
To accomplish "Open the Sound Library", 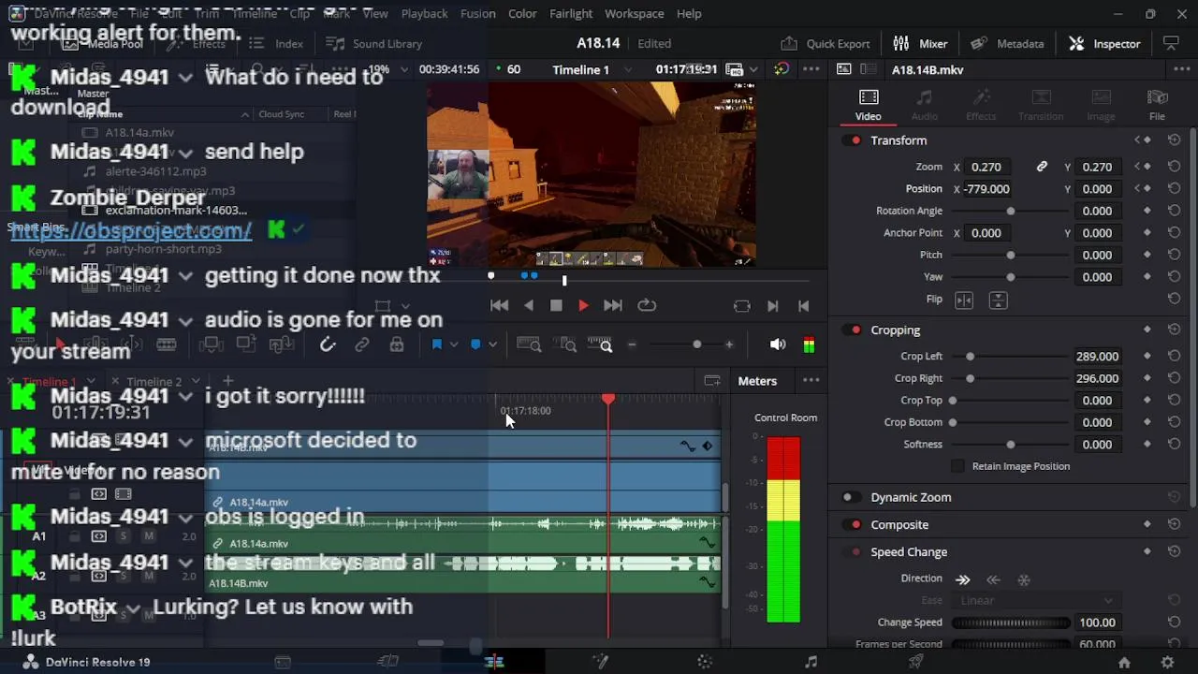I will 373,43.
